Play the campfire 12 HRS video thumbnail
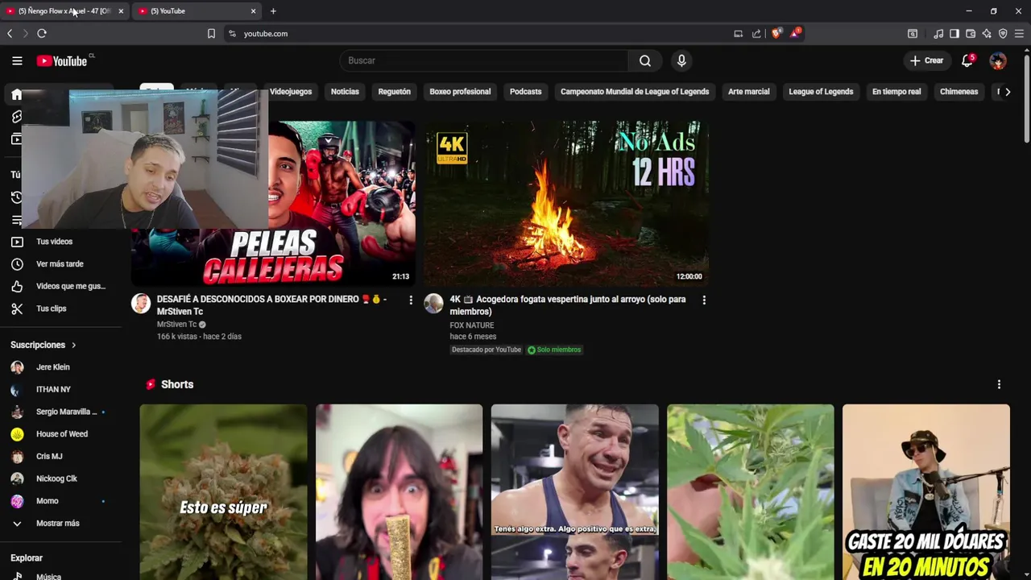The image size is (1031, 580). pos(566,204)
